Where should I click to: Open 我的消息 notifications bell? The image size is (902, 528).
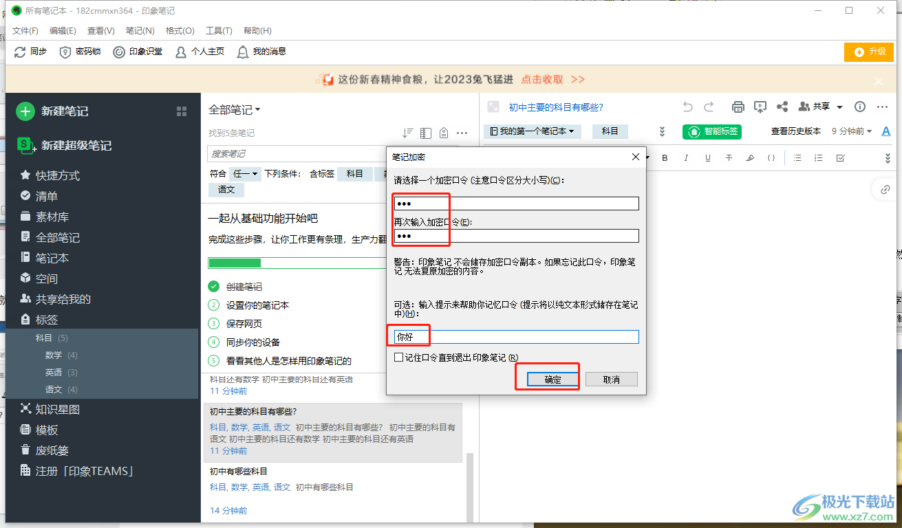[261, 52]
